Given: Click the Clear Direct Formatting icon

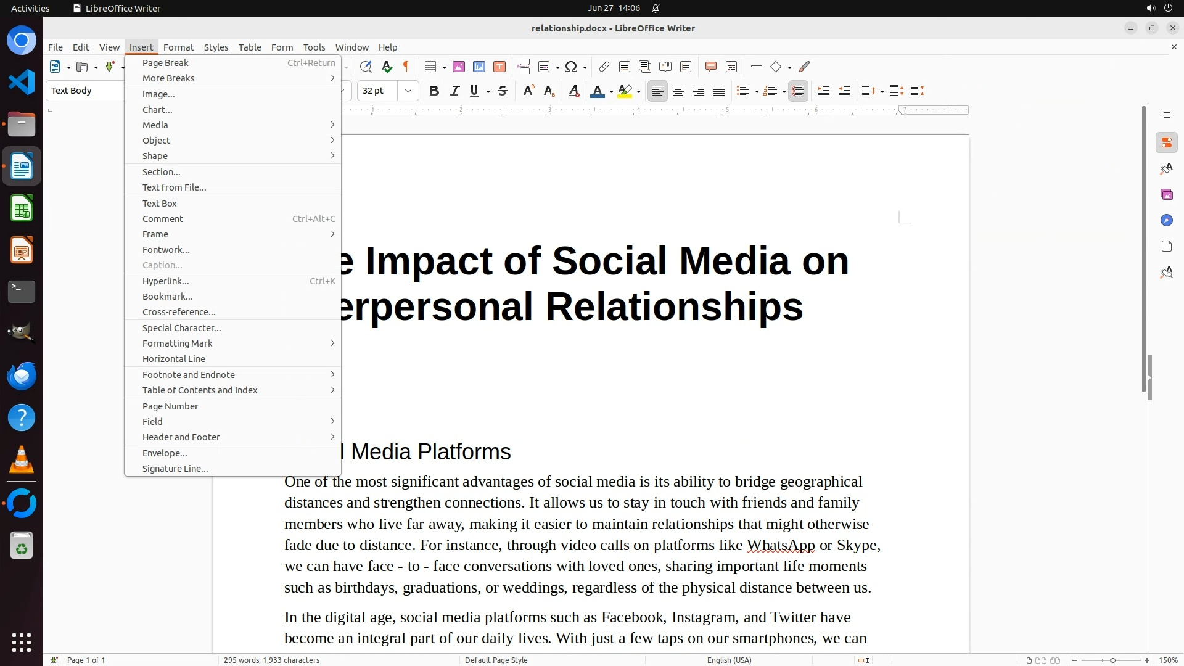Looking at the screenshot, I should (x=573, y=91).
